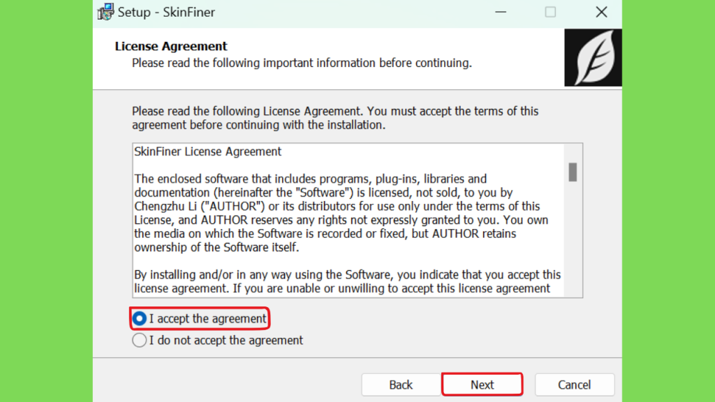This screenshot has width=715, height=402.
Task: Close the SkinFiner setup wizard
Action: tap(601, 12)
